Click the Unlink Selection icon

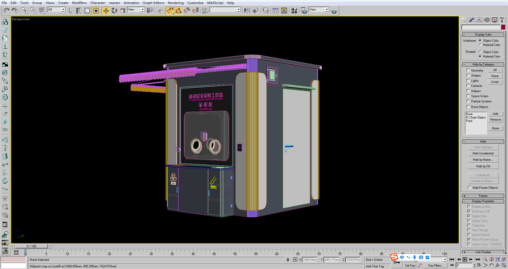pyautogui.click(x=33, y=10)
